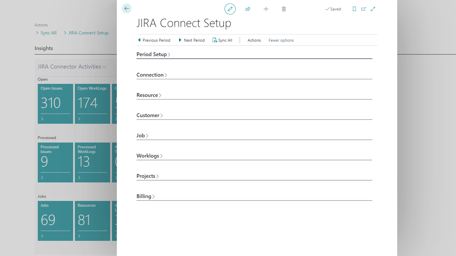Image resolution: width=456 pixels, height=256 pixels.
Task: Click the share icon
Action: click(248, 9)
